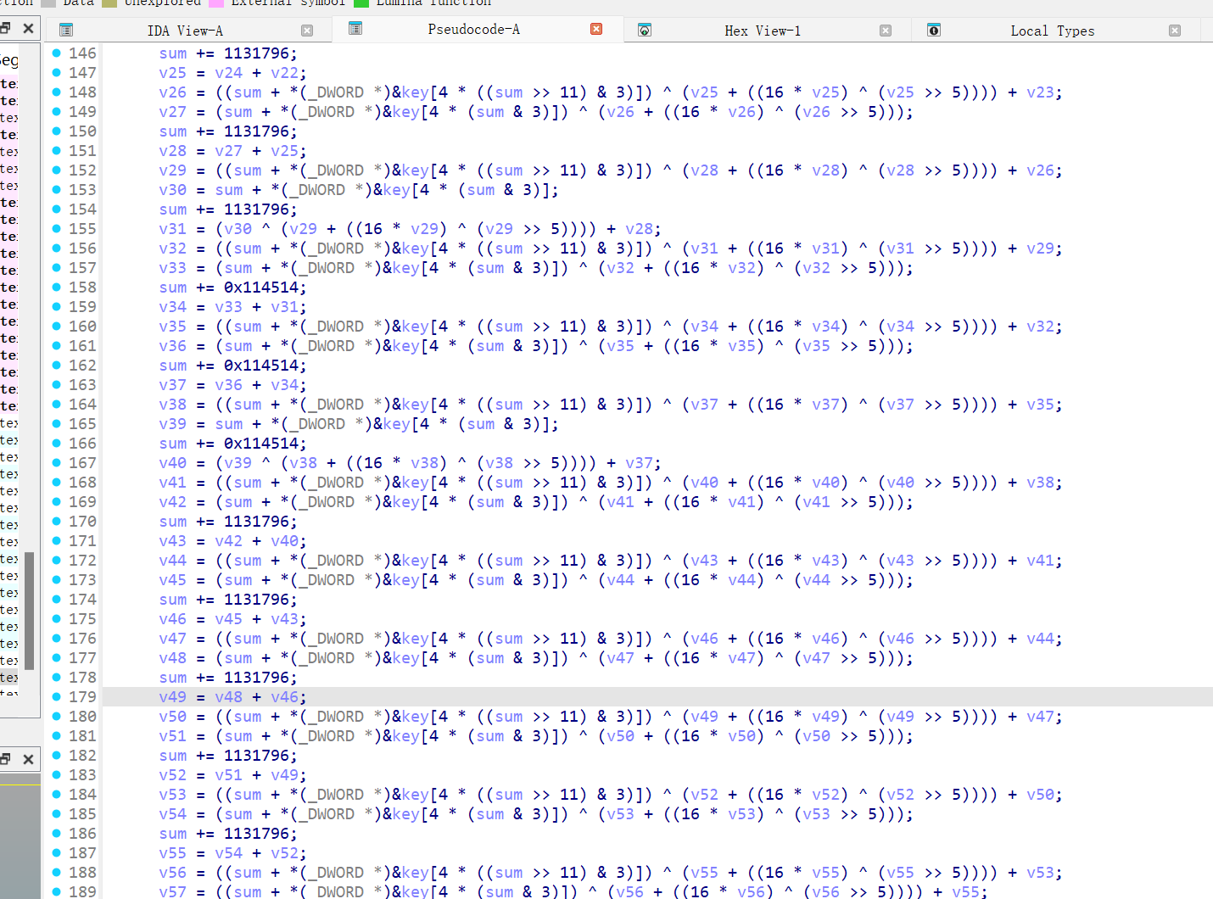This screenshot has height=899, width=1213.
Task: Select variable v26 on line 148
Action: [x=172, y=92]
